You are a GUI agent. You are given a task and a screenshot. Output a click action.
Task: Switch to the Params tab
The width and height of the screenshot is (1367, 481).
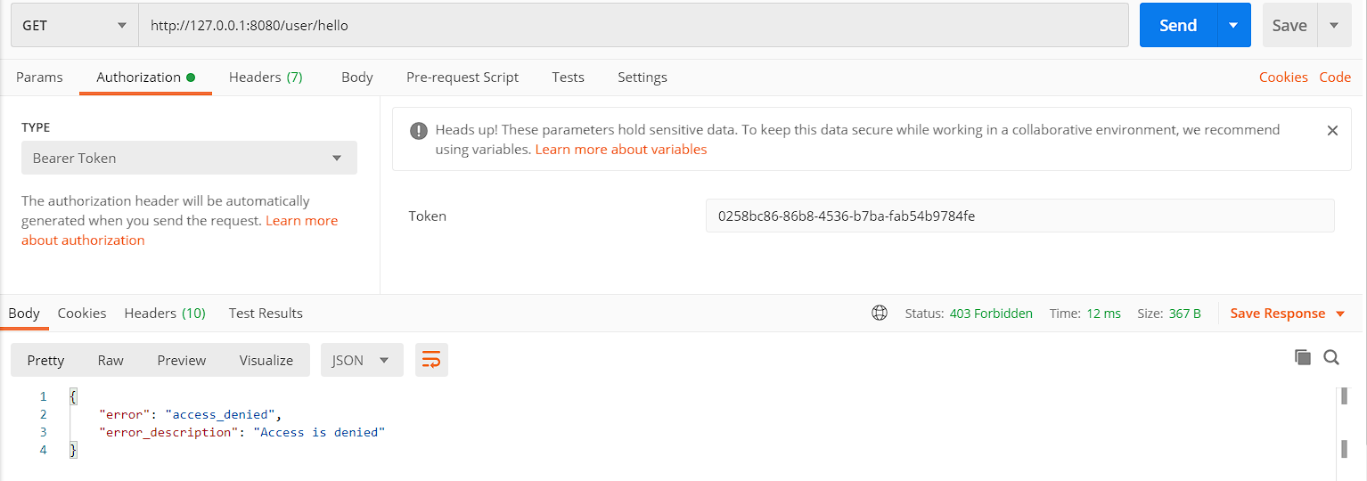pyautogui.click(x=39, y=77)
